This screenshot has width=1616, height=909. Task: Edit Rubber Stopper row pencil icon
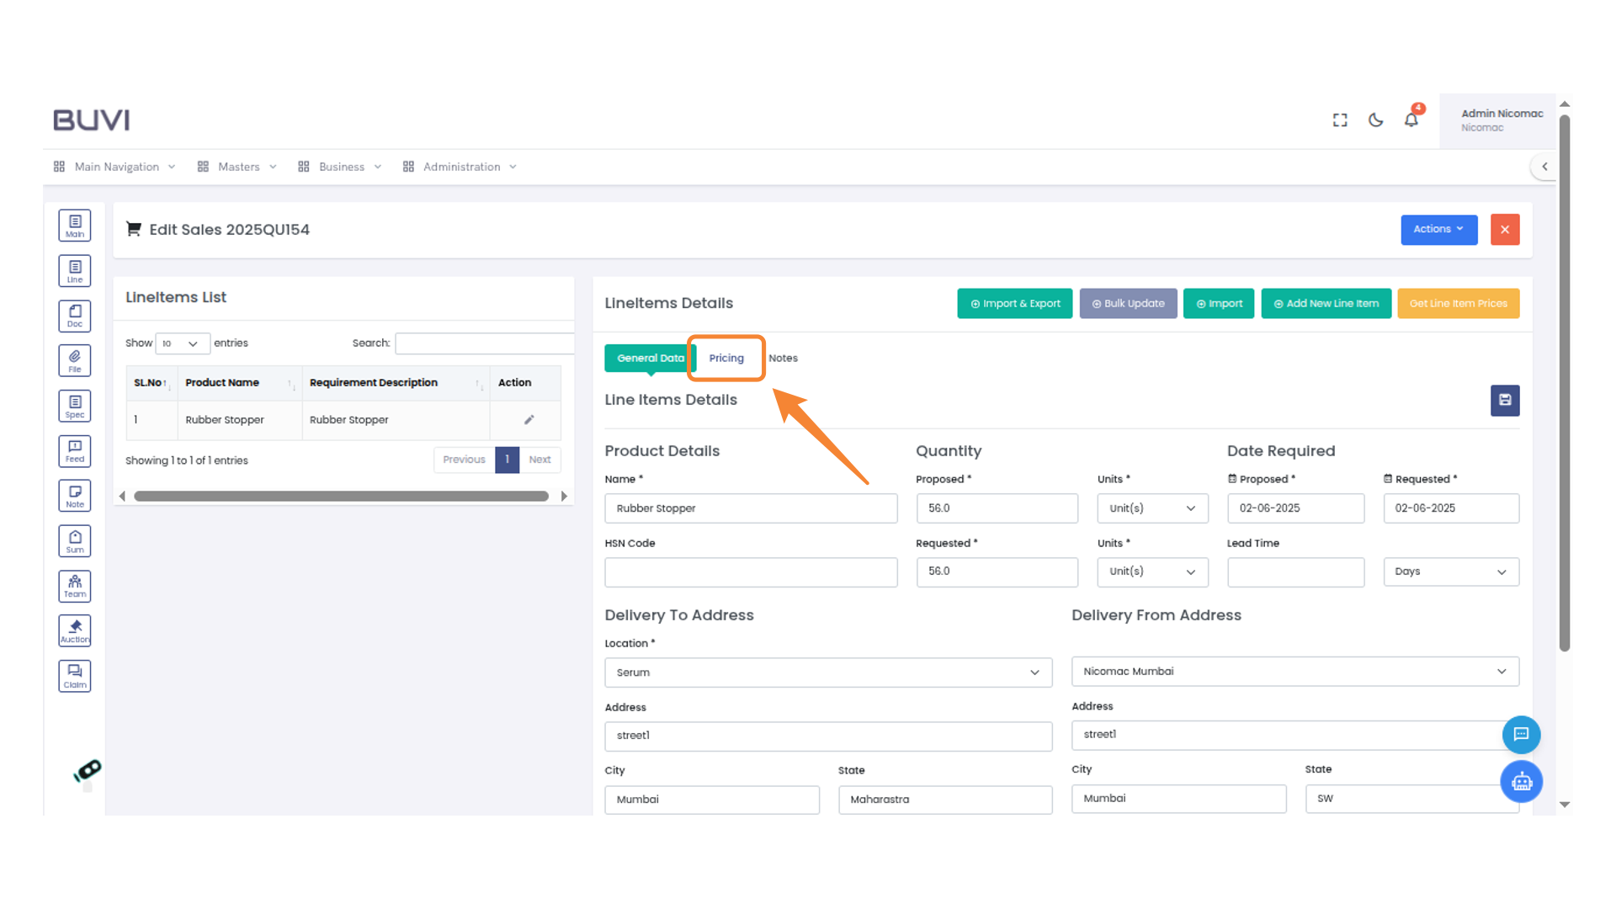pos(529,420)
